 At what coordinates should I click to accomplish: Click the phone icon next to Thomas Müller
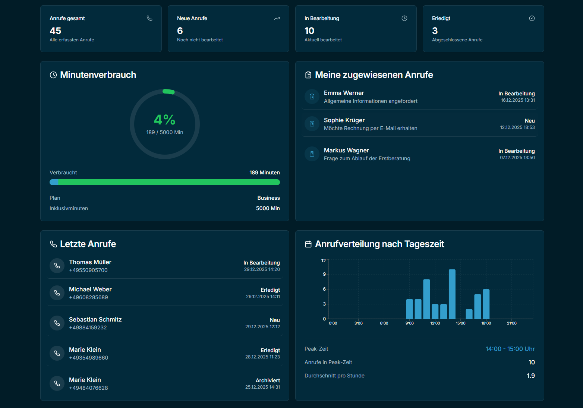coord(57,266)
